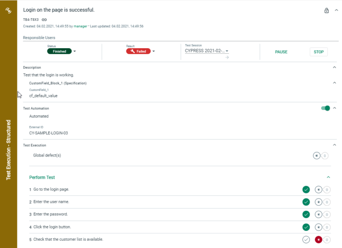Toggle passed checkmark for Enter the password
The width and height of the screenshot is (342, 248).
(x=306, y=214)
